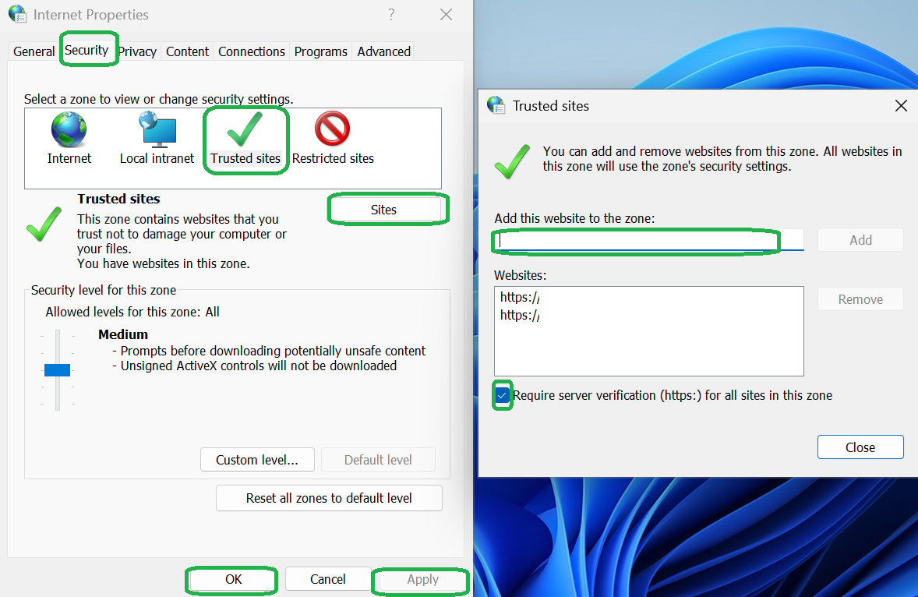The width and height of the screenshot is (918, 597).
Task: Focus the Add this website to the zone field
Action: [x=648, y=240]
